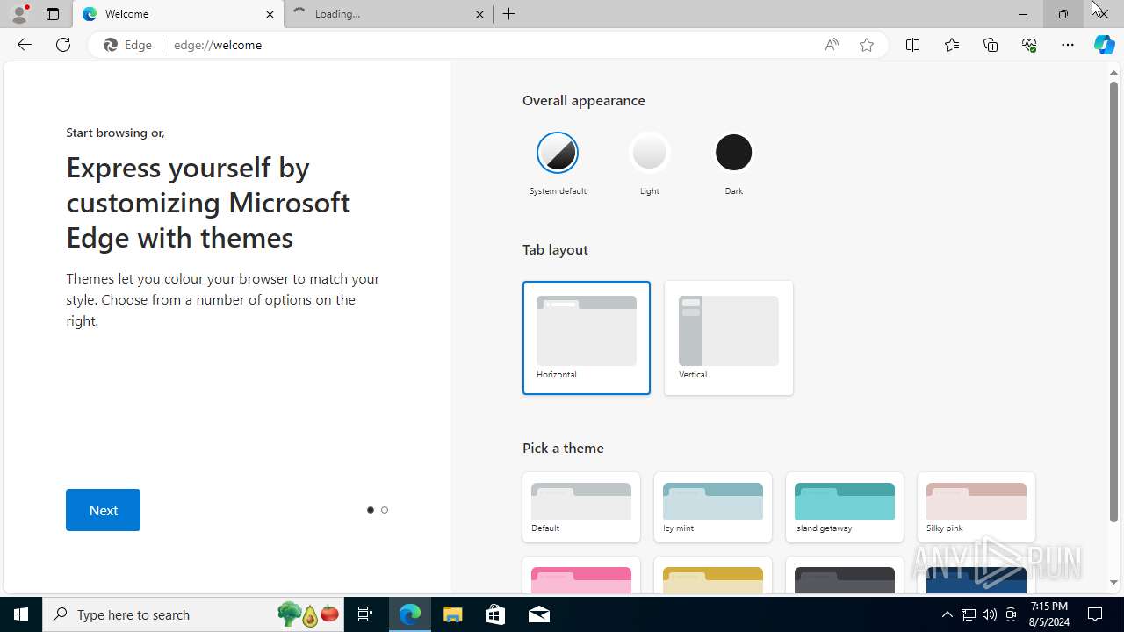Click the Next button
Image resolution: width=1124 pixels, height=632 pixels.
point(103,510)
